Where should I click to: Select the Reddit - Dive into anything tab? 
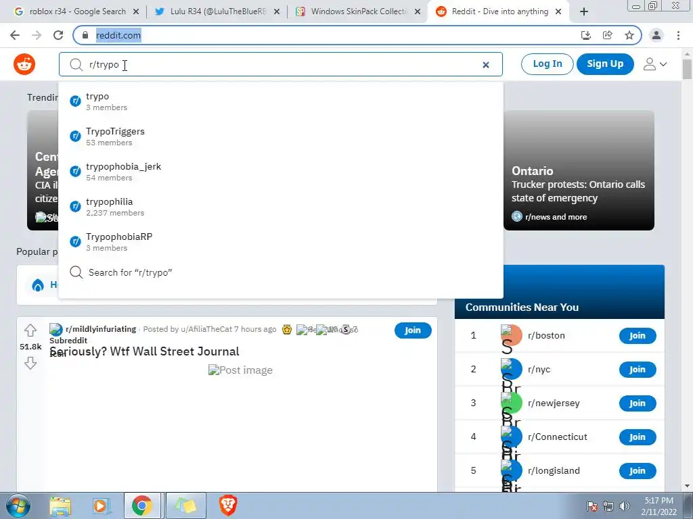coord(499,11)
